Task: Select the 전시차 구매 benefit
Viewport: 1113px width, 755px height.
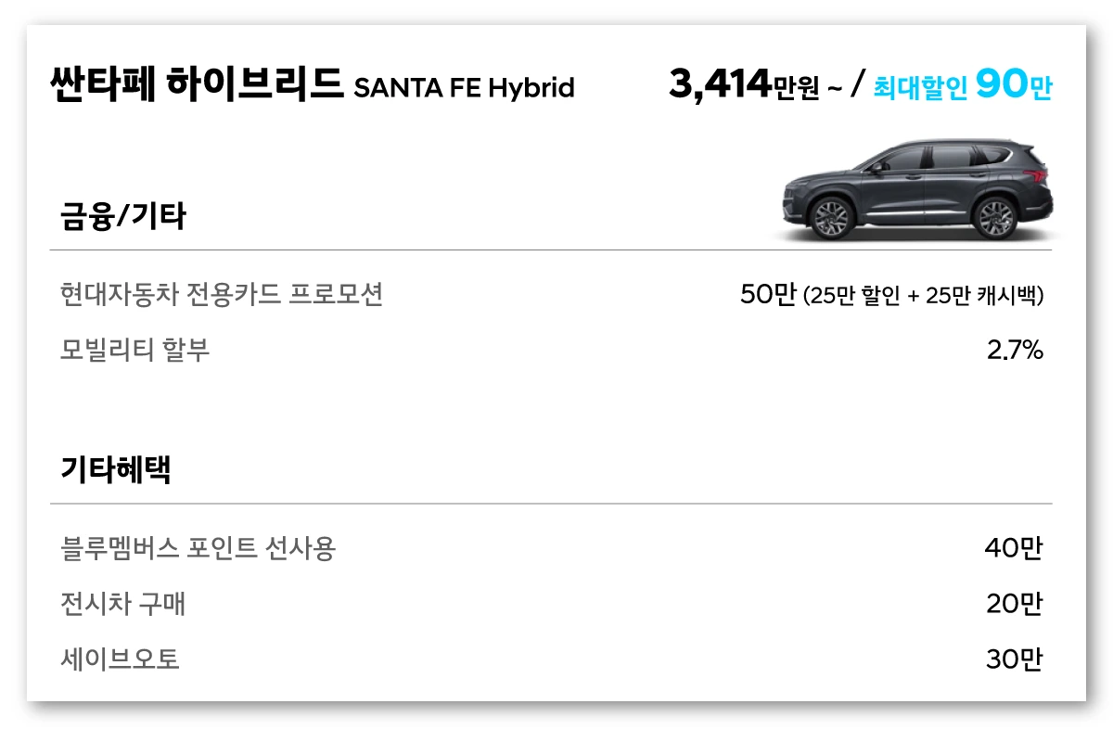Action: pos(122,604)
